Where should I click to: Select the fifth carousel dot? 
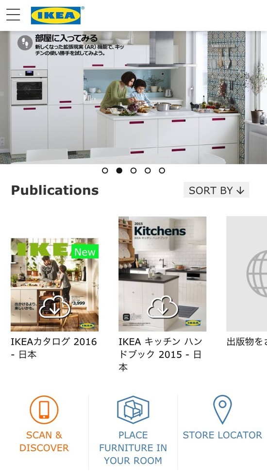tap(162, 170)
